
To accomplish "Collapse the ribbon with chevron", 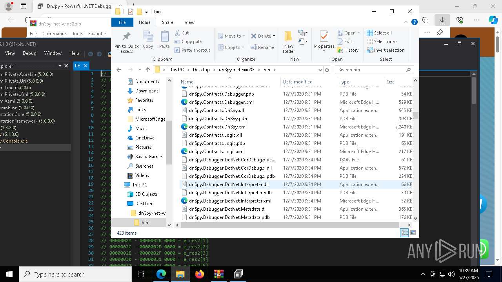I will pos(407,22).
